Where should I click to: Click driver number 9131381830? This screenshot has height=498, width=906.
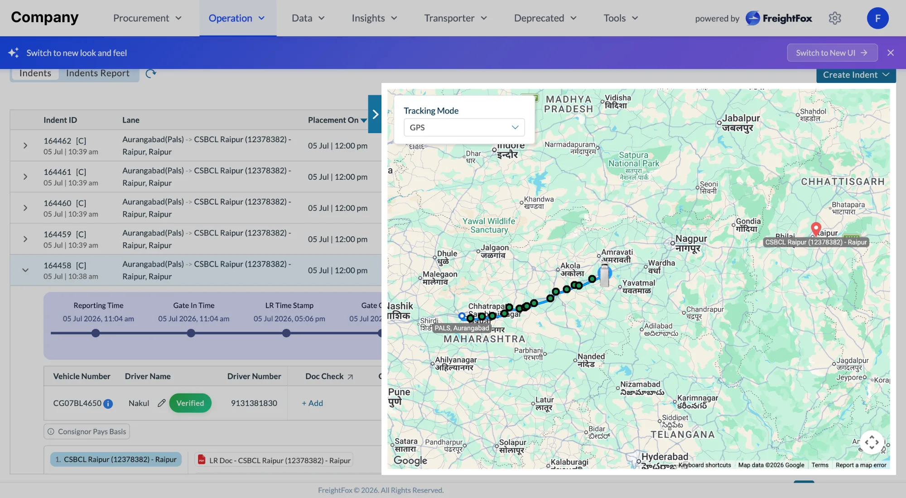tap(254, 403)
